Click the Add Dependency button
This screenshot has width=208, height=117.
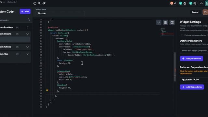[x=192, y=87]
